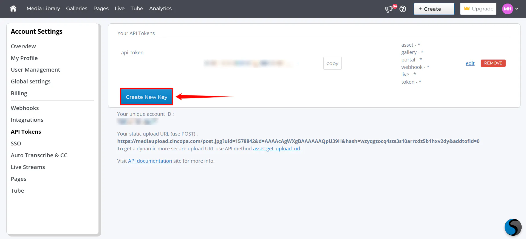Select Overview in Account Settings
Screen dimensions: 526x239
23,46
